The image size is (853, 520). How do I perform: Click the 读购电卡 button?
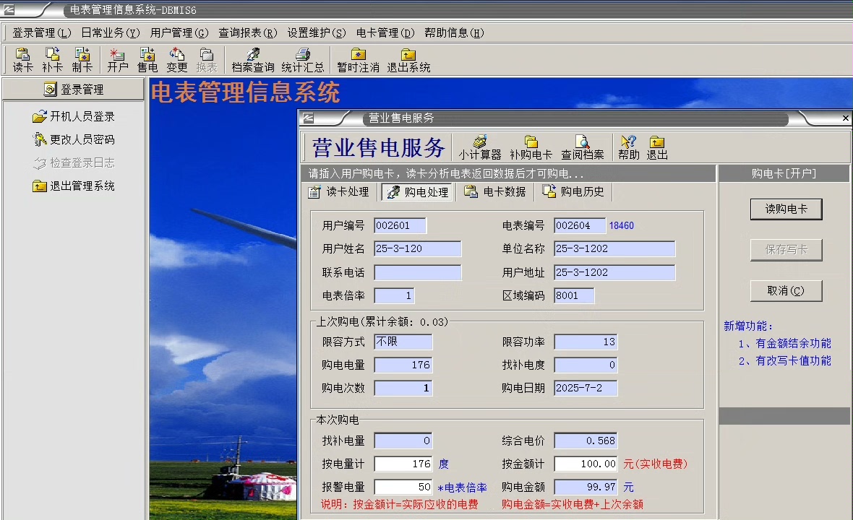(786, 209)
